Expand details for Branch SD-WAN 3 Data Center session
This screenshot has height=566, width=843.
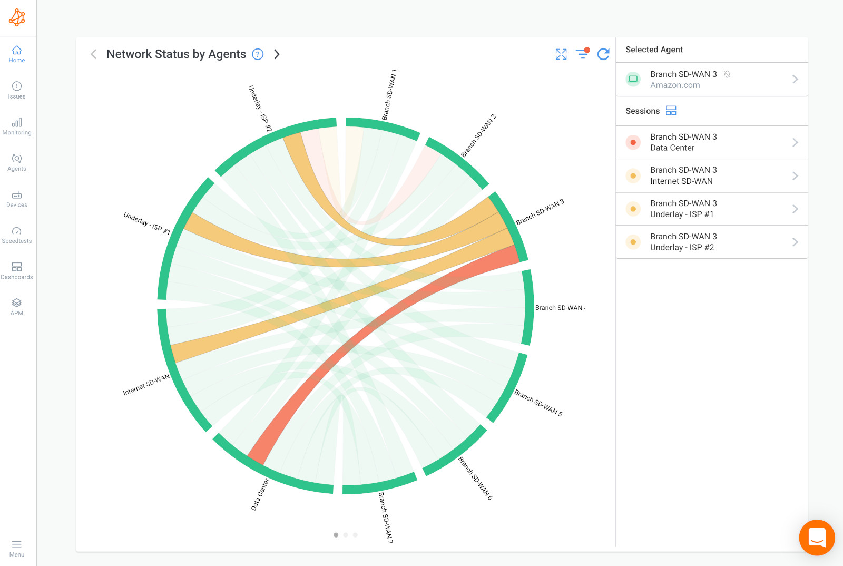(795, 142)
